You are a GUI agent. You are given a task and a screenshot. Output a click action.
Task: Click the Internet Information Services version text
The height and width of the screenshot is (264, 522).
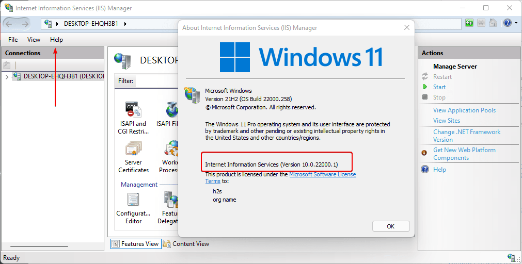click(271, 164)
